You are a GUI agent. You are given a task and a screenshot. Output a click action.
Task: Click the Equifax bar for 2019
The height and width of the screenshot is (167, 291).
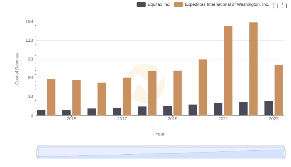[x=167, y=110]
